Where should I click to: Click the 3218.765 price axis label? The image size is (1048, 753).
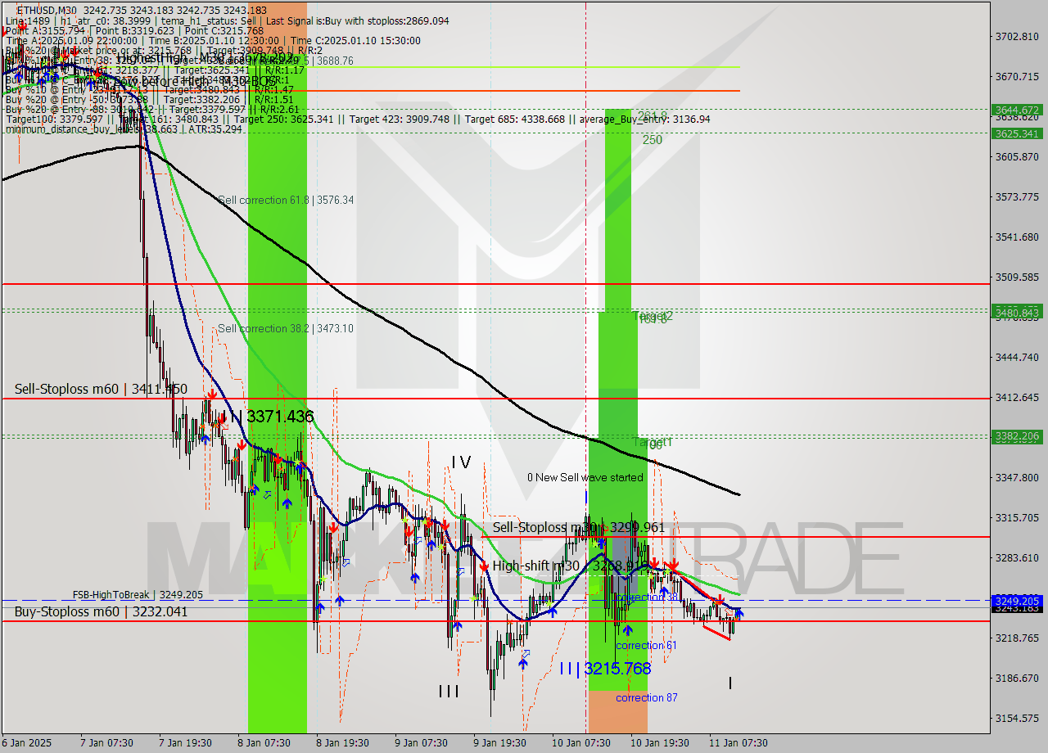point(1017,638)
